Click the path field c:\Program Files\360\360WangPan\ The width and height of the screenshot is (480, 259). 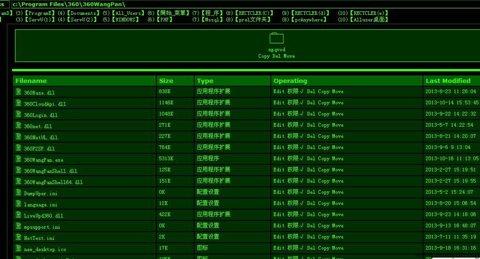pyautogui.click(x=245, y=4)
